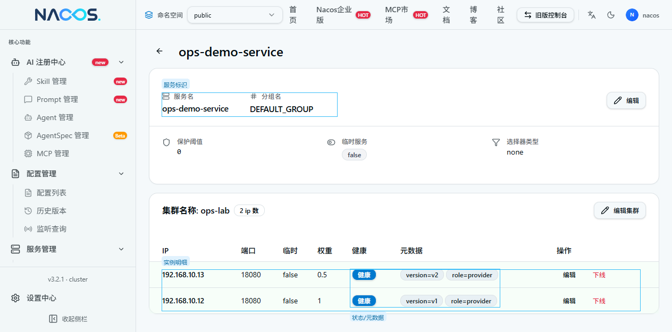Collapse the 配置管理 section chevron
Viewport: 672px width, 332px height.
tap(121, 174)
